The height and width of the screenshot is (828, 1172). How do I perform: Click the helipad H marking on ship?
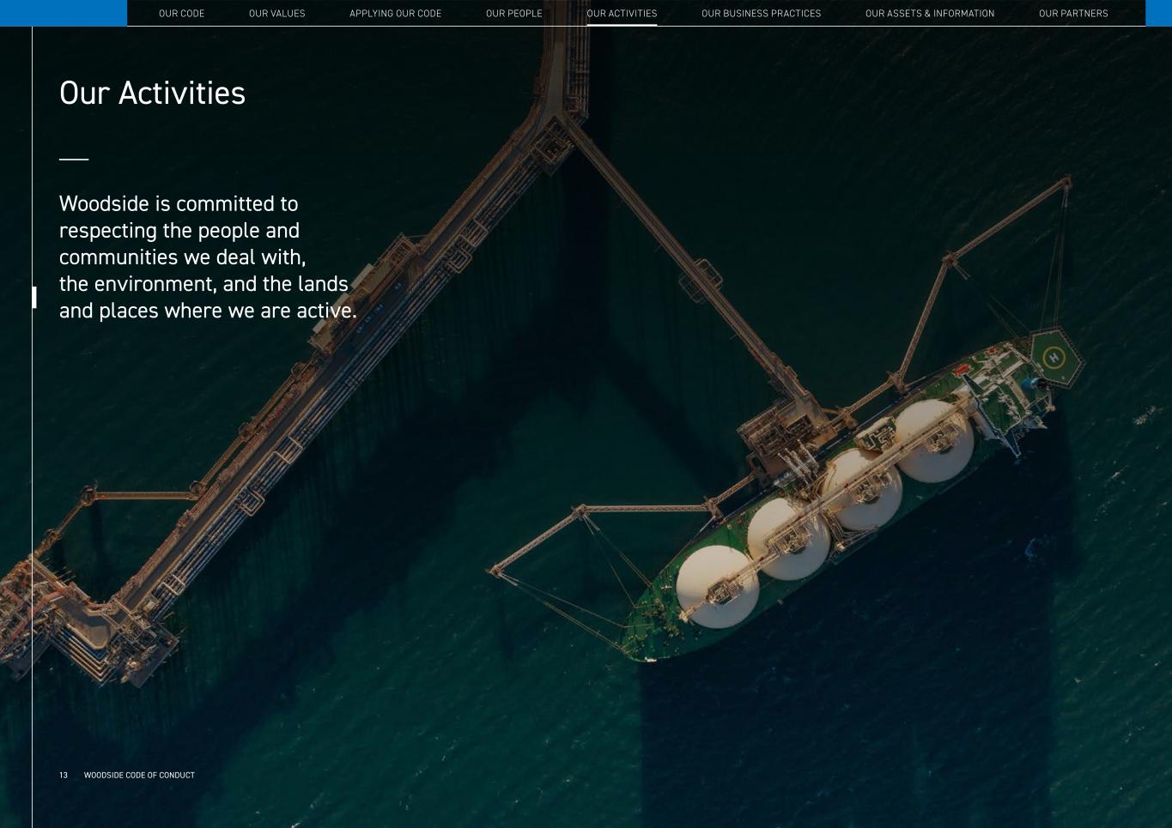point(1053,357)
